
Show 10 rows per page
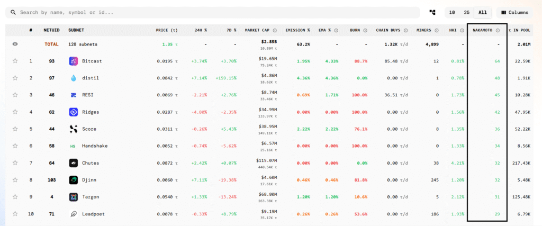(x=451, y=12)
